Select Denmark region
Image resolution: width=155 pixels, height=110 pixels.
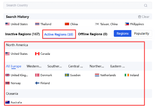(x=44, y=75)
